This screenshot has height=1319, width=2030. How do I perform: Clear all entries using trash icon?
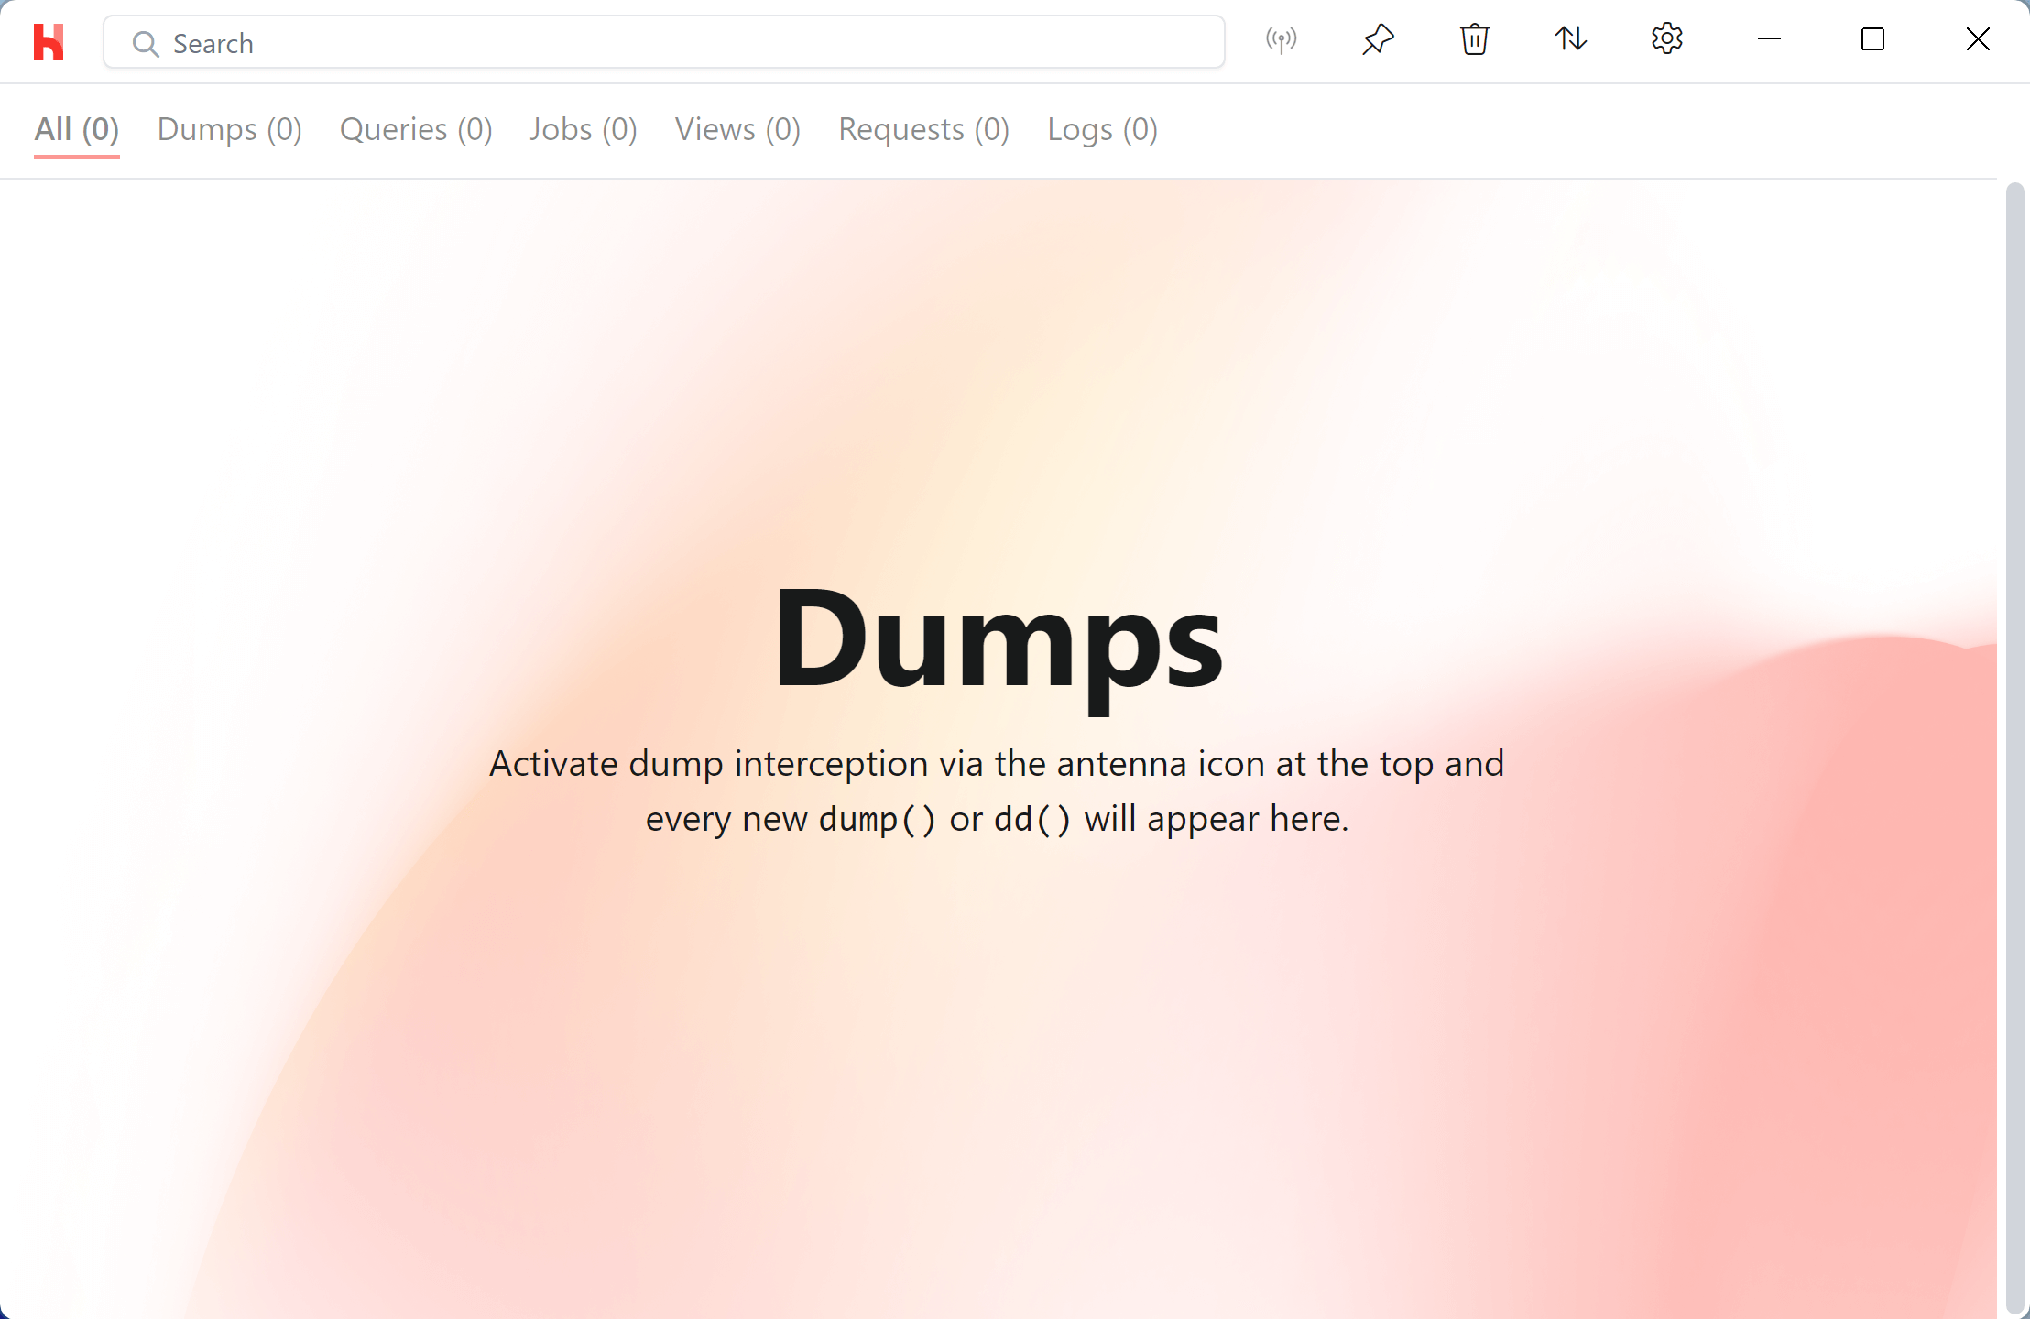[1473, 40]
